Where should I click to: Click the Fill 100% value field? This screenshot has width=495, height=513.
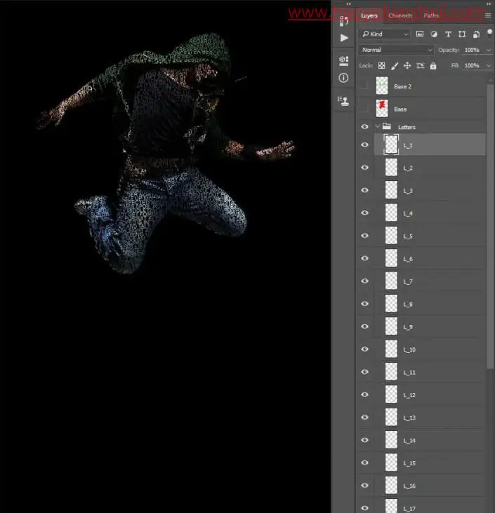click(472, 66)
